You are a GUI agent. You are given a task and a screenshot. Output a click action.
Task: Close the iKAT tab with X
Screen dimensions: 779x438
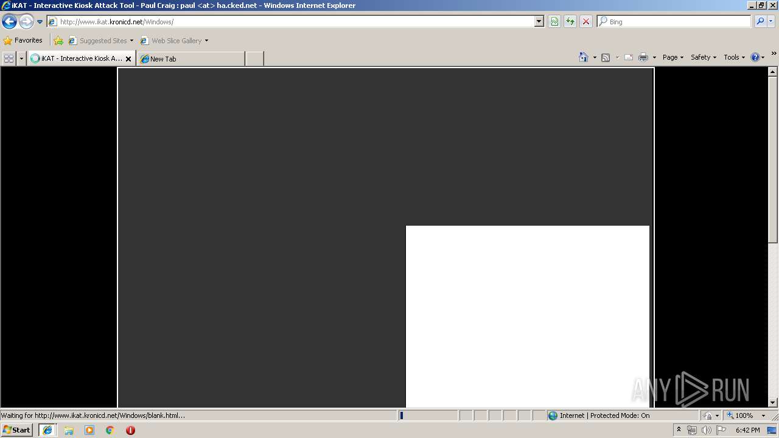(128, 58)
